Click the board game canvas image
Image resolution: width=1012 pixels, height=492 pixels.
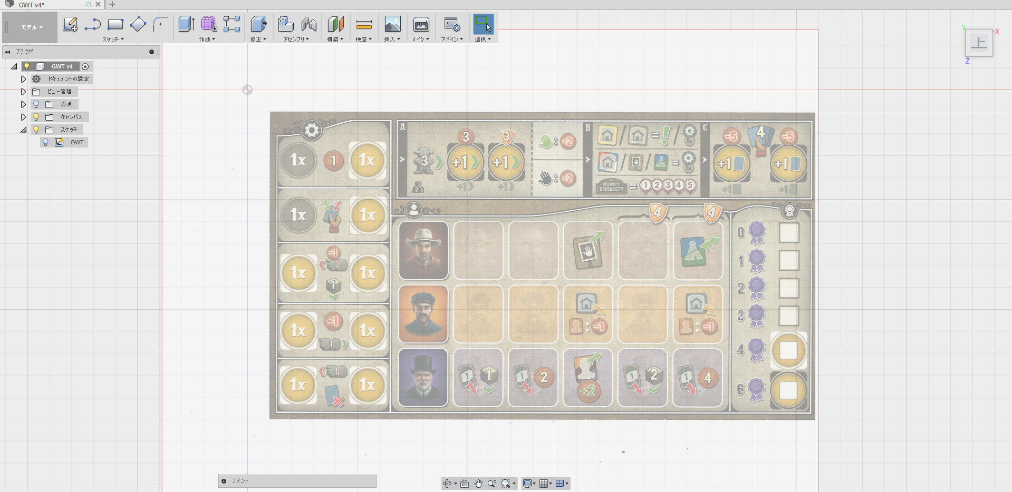point(542,265)
